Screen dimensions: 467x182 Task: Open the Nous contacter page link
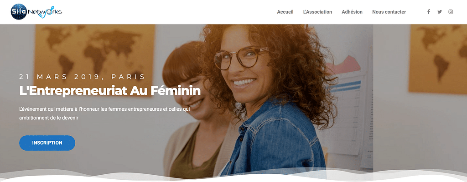click(389, 12)
